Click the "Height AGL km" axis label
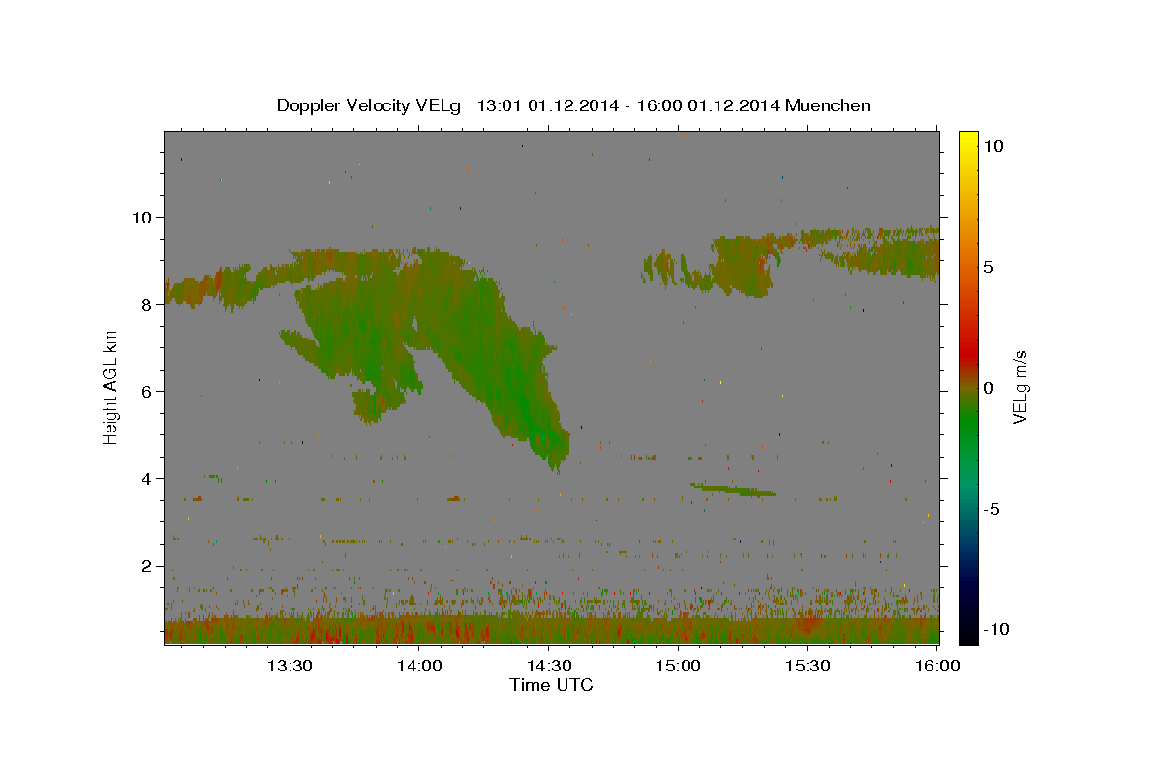1162x774 pixels. [111, 387]
